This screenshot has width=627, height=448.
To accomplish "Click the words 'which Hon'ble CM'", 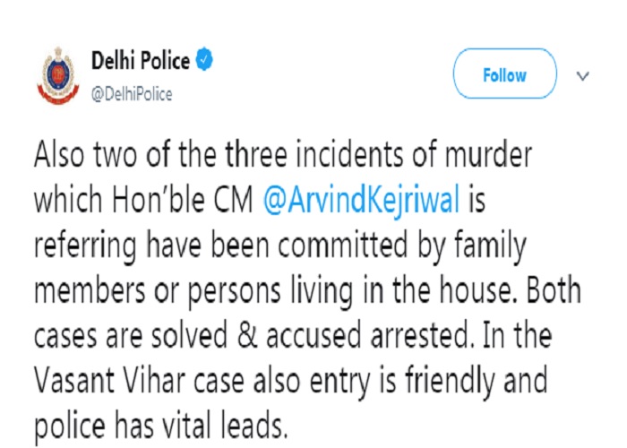I will (x=143, y=199).
